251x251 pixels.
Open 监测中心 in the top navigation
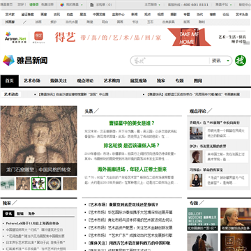pos(119,15)
